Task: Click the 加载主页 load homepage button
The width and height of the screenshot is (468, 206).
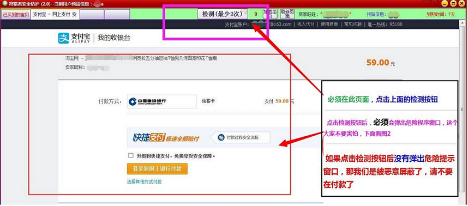Action: coord(270,14)
